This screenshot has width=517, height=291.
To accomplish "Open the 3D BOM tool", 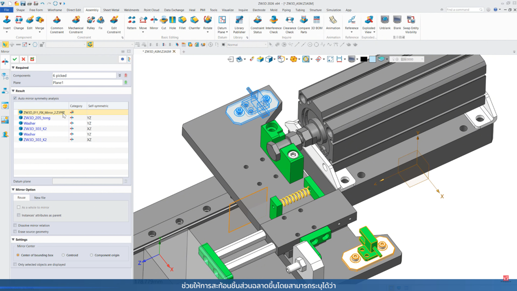I will coord(317,20).
